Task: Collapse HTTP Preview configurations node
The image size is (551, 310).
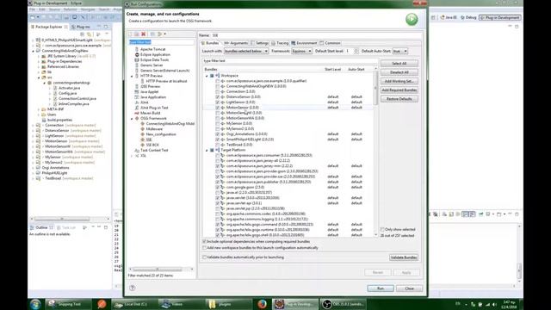Action: (x=132, y=76)
